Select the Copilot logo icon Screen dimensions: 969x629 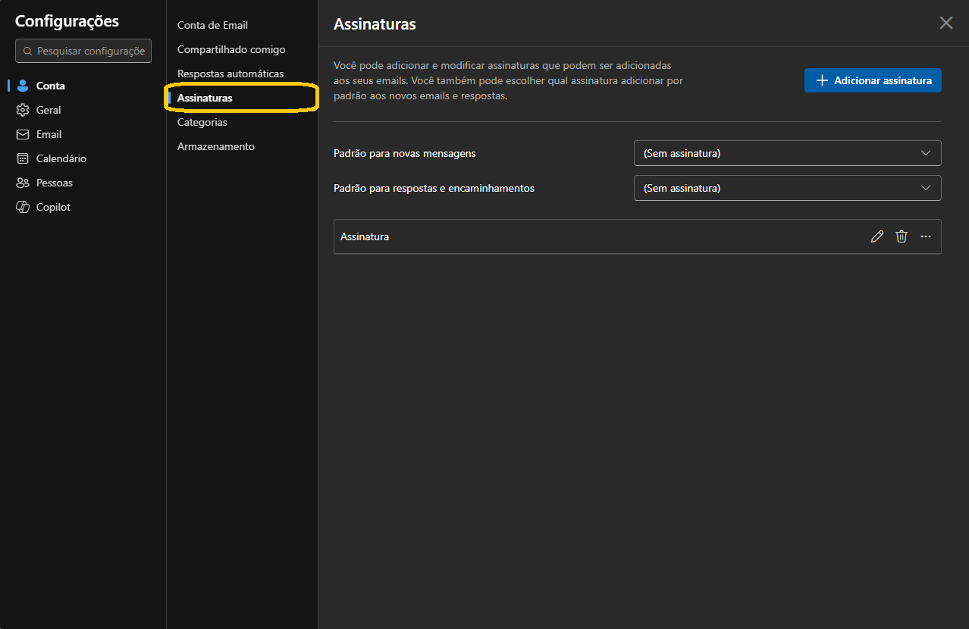23,207
